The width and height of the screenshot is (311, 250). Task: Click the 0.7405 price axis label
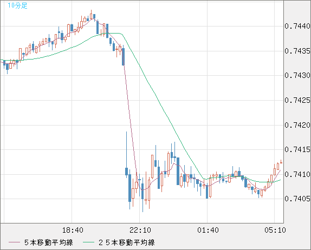point(297,199)
